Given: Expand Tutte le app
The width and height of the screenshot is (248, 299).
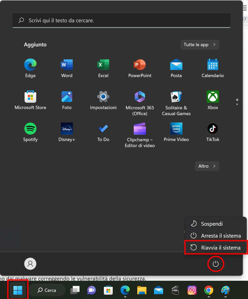Looking at the screenshot, I should tap(200, 45).
